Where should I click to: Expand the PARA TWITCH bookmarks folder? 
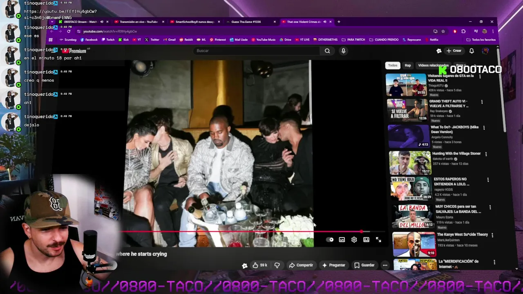tap(353, 40)
